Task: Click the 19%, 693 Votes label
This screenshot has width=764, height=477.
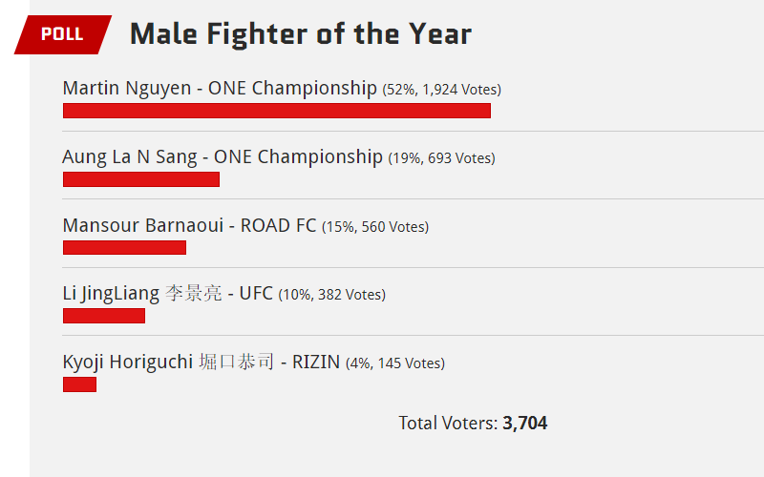Action: (441, 158)
